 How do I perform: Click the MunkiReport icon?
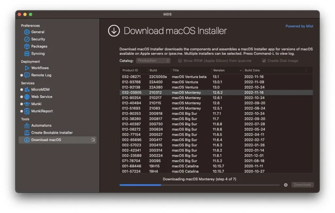[x=27, y=111]
